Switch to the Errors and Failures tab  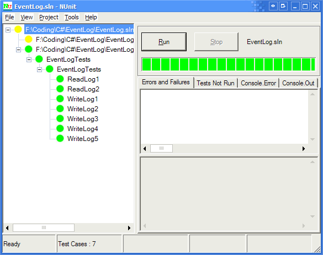click(x=166, y=82)
